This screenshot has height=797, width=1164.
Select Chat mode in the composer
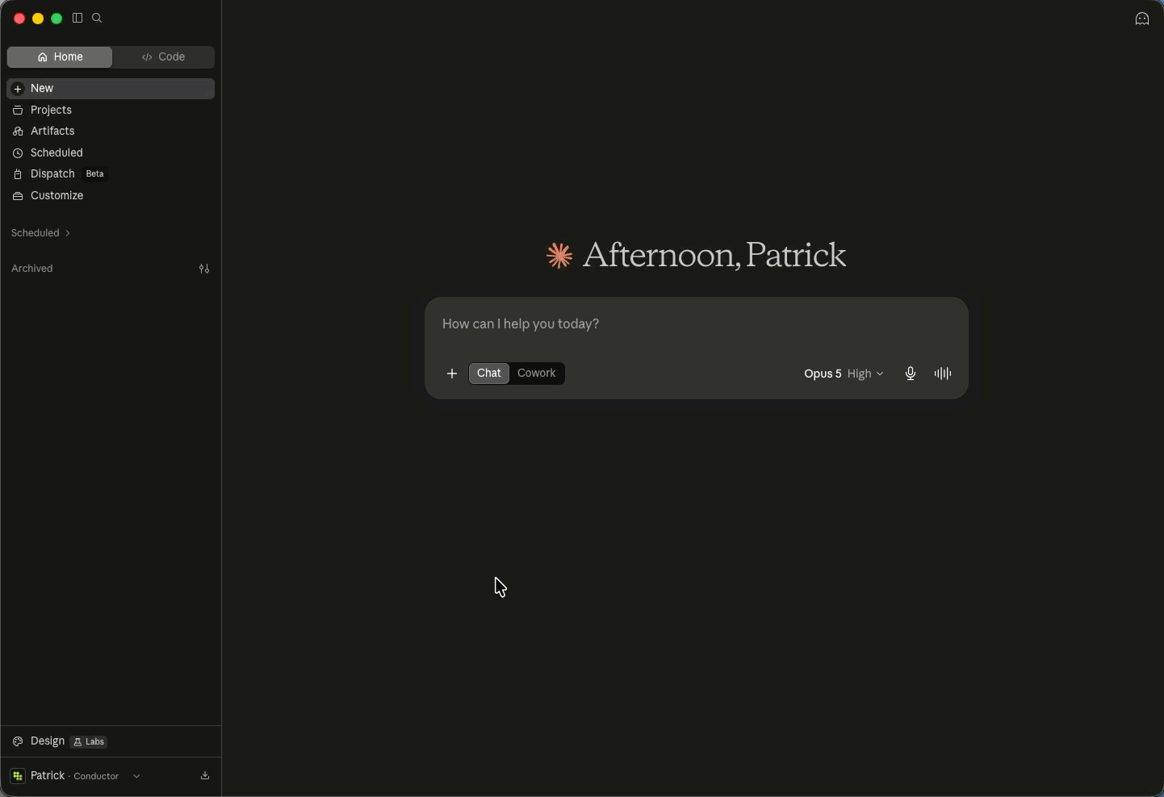pos(489,373)
